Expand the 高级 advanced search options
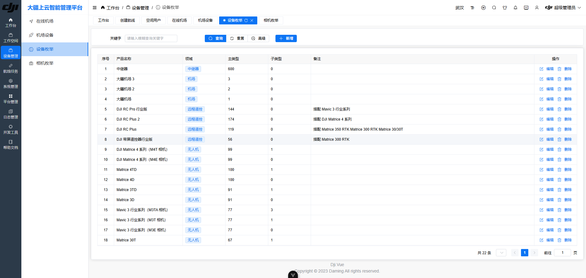The height and width of the screenshot is (278, 586). tap(259, 38)
